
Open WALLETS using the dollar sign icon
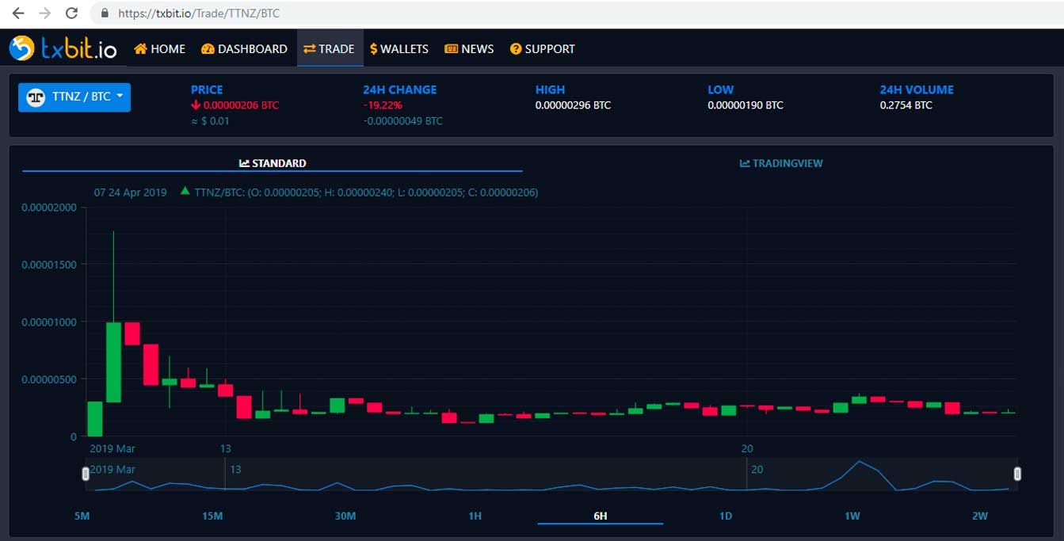374,48
